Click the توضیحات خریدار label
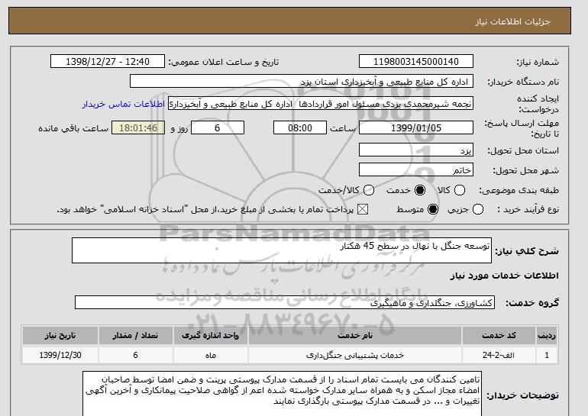Screen dimensions: 588x416 pos(522,395)
